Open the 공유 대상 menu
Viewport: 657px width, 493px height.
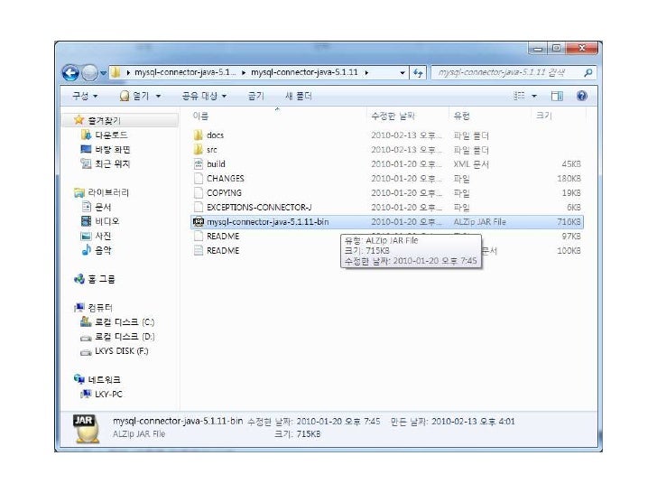204,96
